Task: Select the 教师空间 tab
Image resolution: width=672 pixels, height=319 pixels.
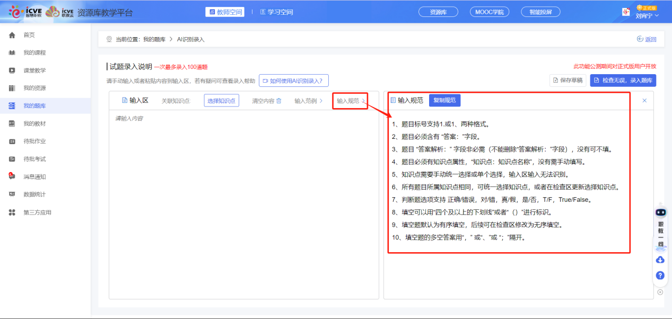Action: pyautogui.click(x=225, y=12)
